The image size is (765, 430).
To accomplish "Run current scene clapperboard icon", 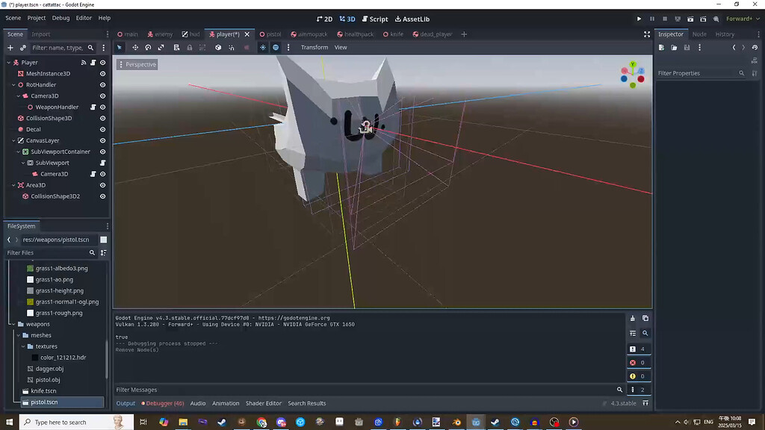I will coord(690,19).
